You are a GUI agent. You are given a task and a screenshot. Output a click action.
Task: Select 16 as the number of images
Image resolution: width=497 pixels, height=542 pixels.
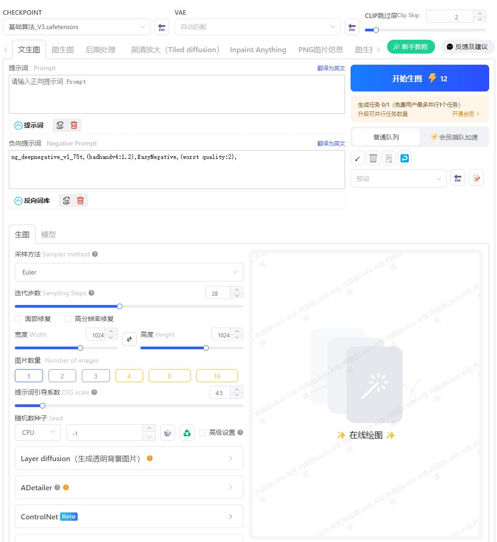click(x=217, y=376)
